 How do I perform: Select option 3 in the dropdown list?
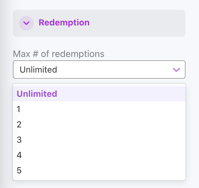click(99, 140)
